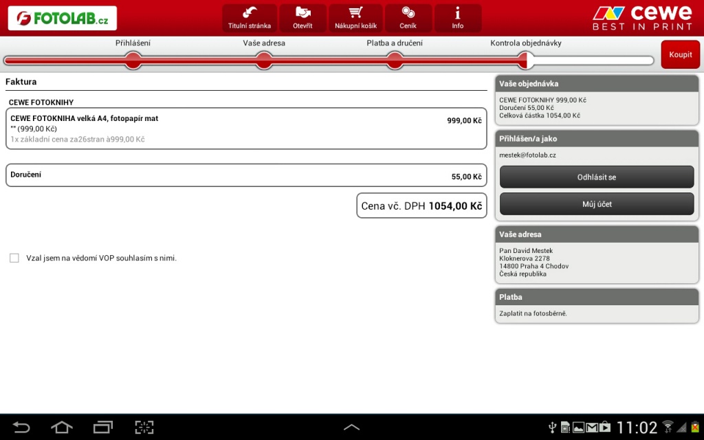The height and width of the screenshot is (440, 704).
Task: Click the Pan David Mestek address line
Action: point(526,250)
